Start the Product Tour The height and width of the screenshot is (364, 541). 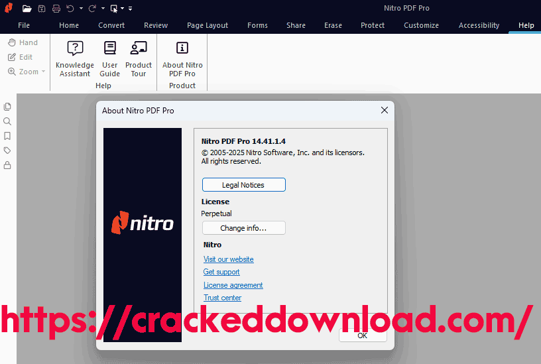pos(139,58)
